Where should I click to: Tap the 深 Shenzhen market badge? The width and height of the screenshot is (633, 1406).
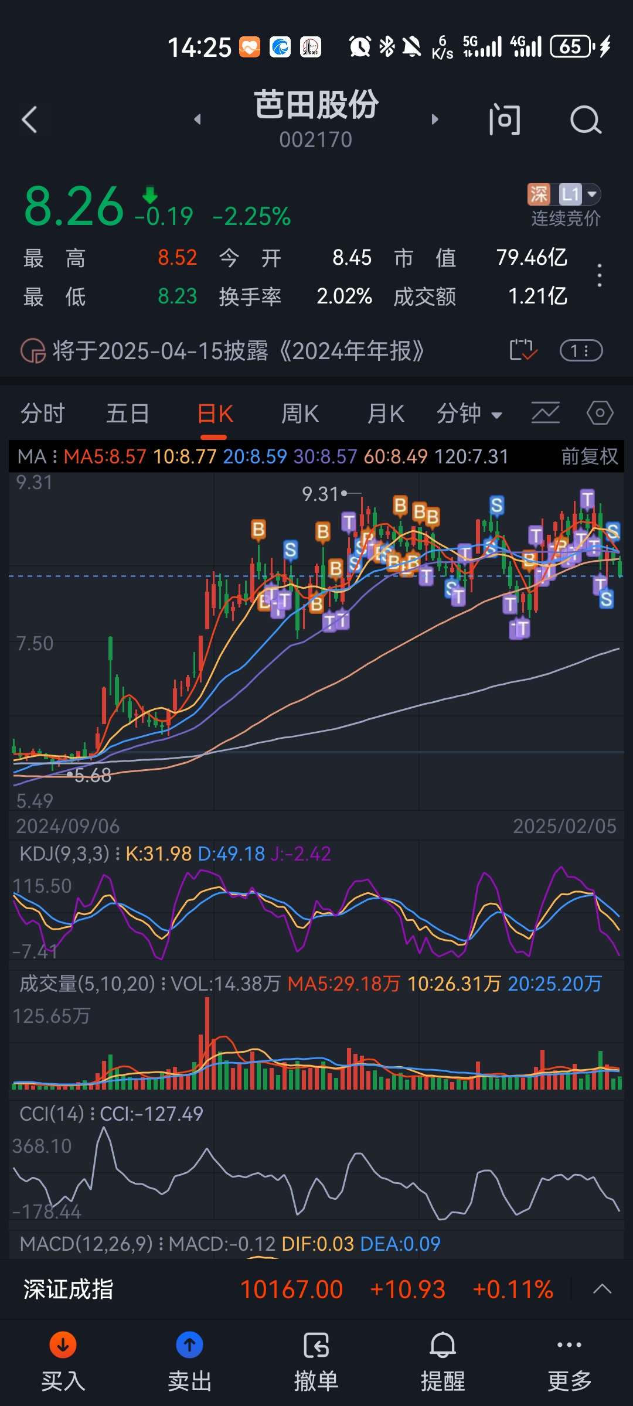tap(539, 194)
